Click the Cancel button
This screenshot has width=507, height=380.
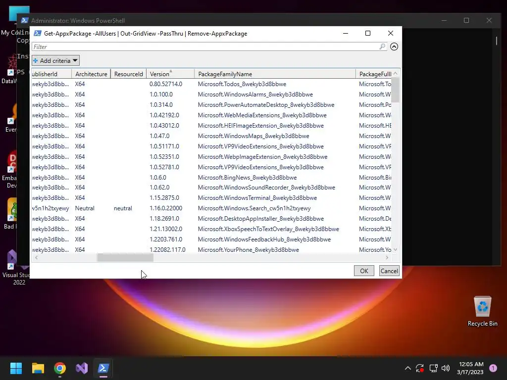389,271
